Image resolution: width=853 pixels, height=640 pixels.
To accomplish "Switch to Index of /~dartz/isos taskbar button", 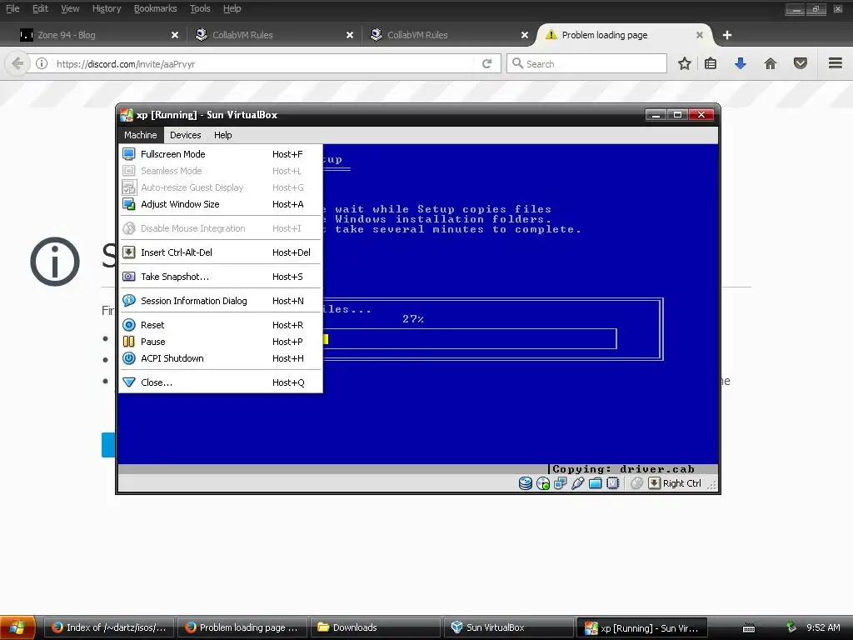I will click(108, 627).
